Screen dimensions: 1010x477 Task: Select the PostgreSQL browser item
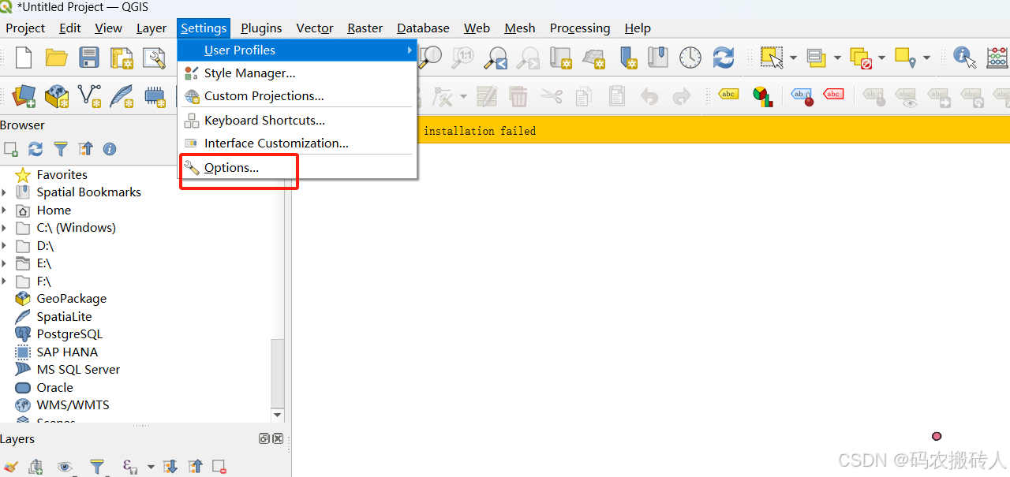click(x=59, y=334)
